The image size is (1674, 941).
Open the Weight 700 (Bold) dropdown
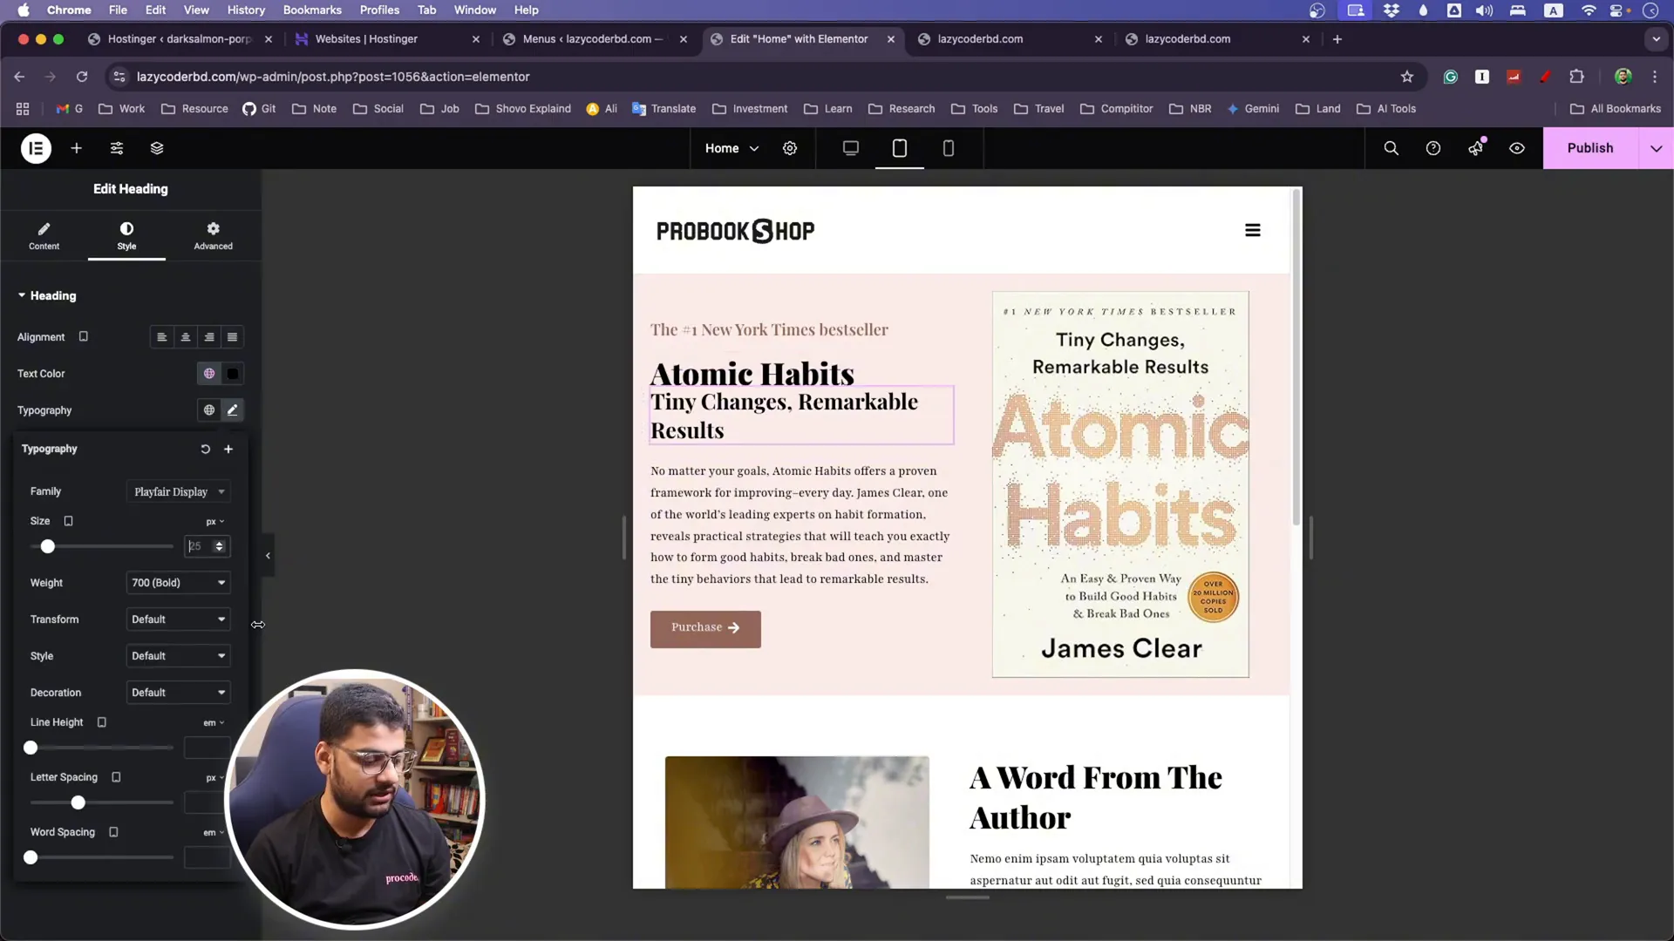pos(179,583)
